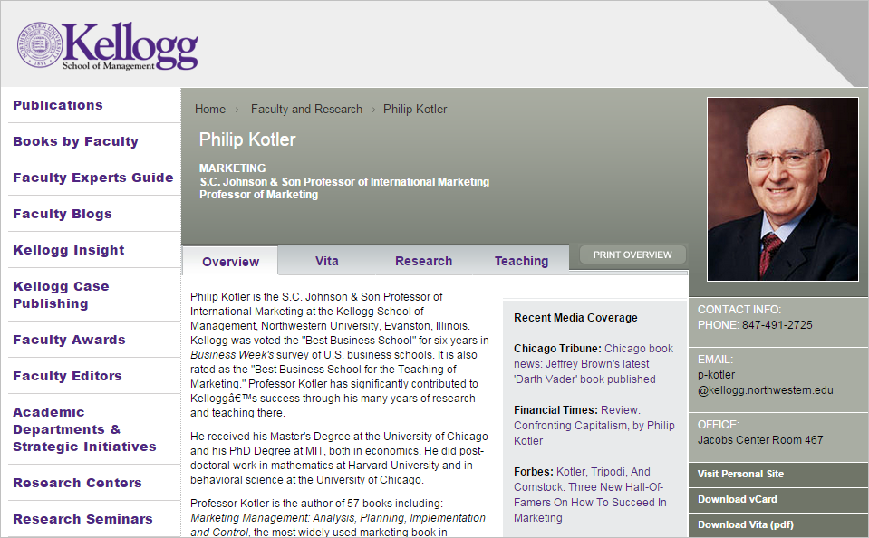Click Visit Personal Site button

(x=778, y=474)
